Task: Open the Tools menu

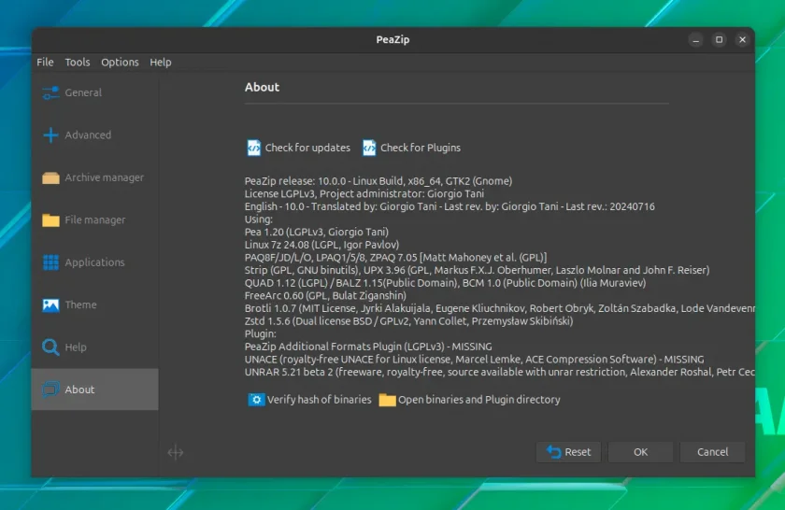Action: [77, 62]
